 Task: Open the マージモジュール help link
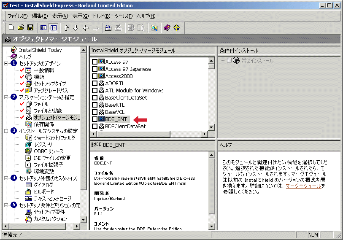pyautogui.click(x=303, y=186)
